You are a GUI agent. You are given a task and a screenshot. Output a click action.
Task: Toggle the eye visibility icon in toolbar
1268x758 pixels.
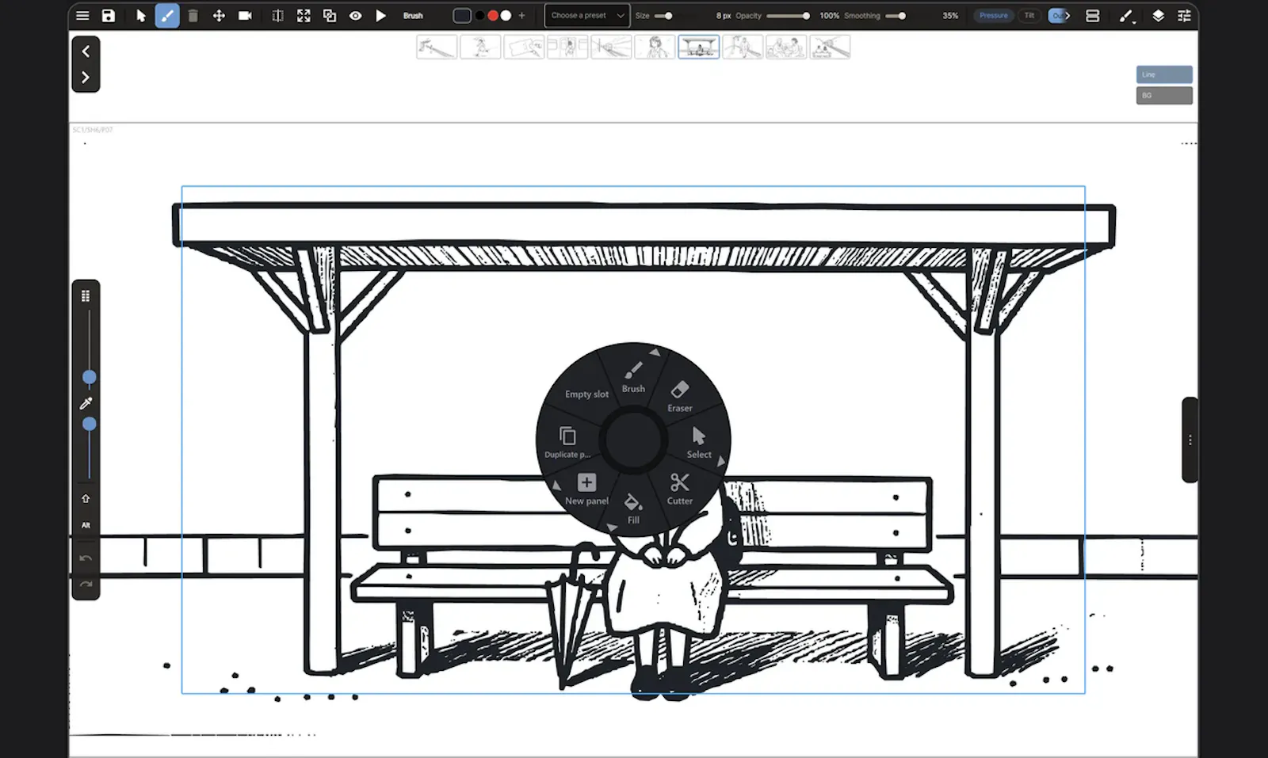click(355, 16)
